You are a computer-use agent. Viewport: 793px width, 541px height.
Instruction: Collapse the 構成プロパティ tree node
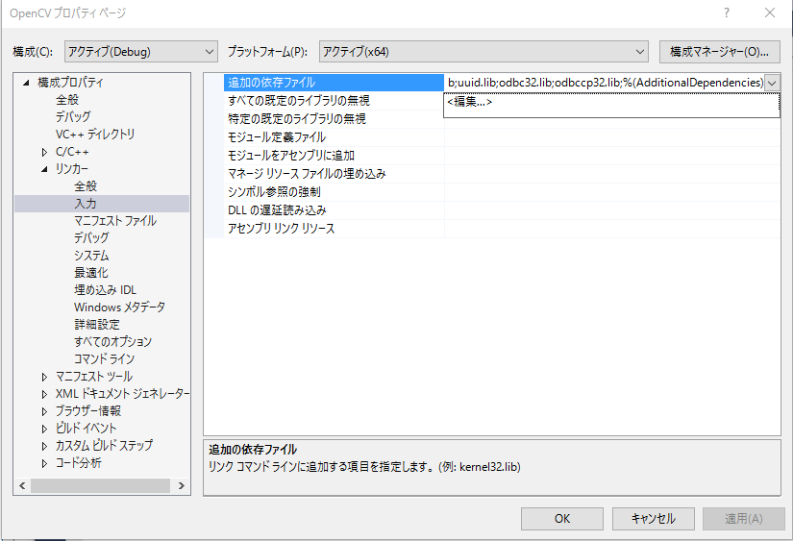27,83
